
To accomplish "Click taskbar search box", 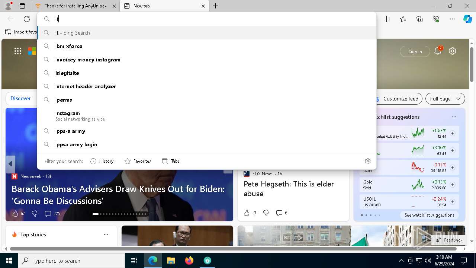I will coord(71,261).
